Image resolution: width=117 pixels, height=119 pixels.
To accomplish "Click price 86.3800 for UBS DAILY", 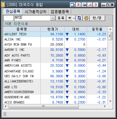I will tap(57, 76).
